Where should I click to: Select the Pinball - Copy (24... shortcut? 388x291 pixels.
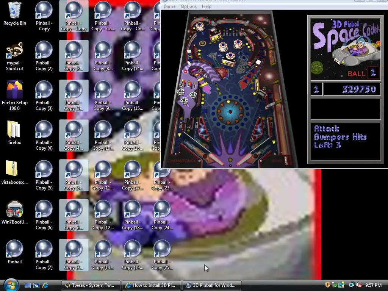162,215
